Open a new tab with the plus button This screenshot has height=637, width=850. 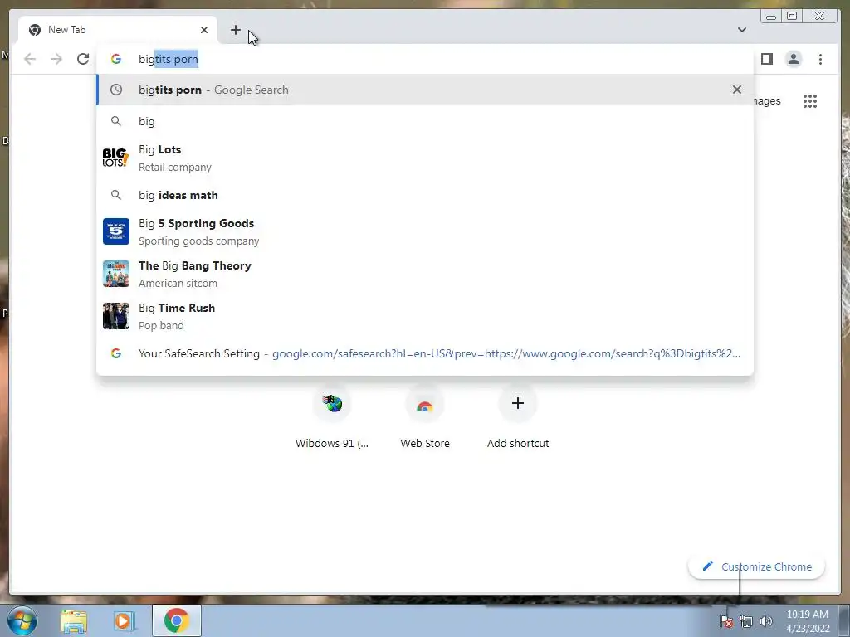[235, 30]
